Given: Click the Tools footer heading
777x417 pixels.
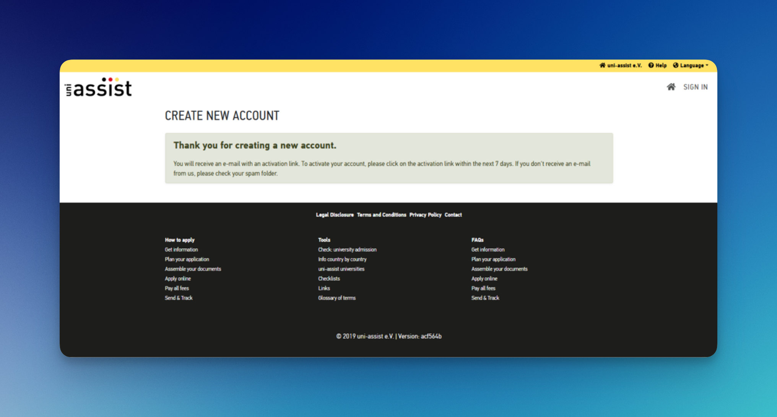Looking at the screenshot, I should [324, 240].
